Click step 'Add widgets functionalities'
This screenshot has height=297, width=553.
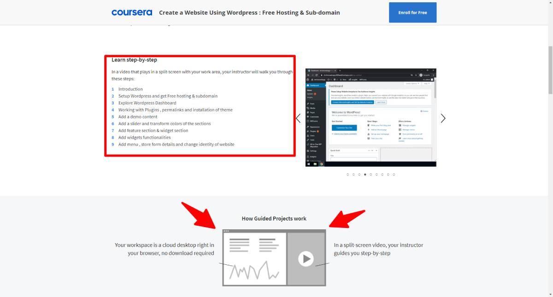144,138
